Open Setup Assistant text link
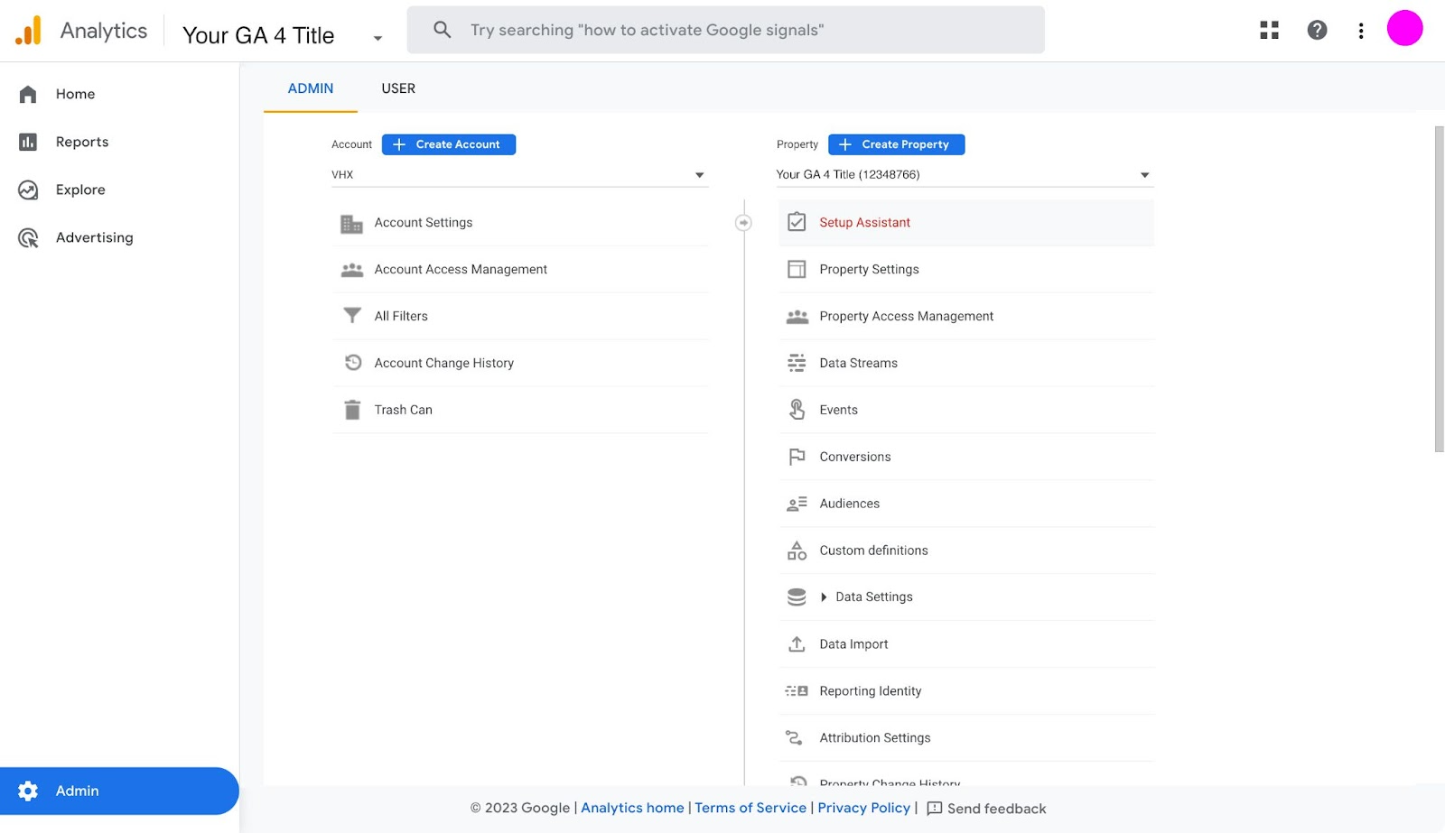The image size is (1445, 833). [864, 223]
